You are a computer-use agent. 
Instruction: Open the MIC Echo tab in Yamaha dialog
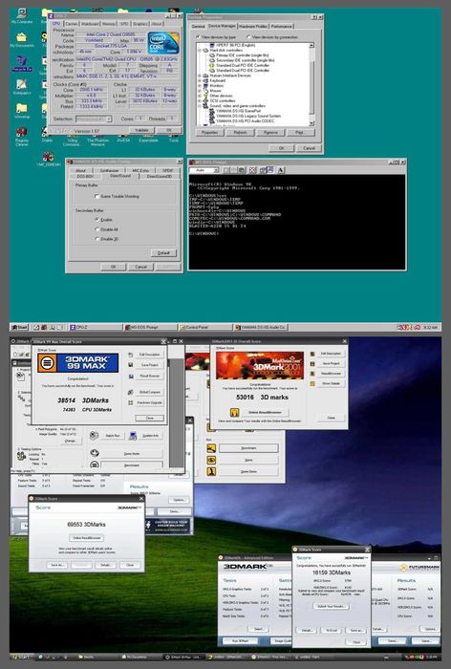140,170
